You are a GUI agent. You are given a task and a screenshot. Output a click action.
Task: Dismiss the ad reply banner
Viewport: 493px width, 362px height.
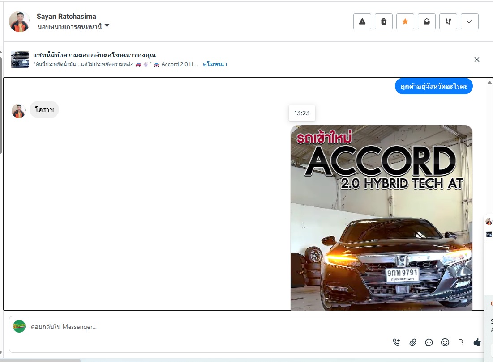[476, 59]
